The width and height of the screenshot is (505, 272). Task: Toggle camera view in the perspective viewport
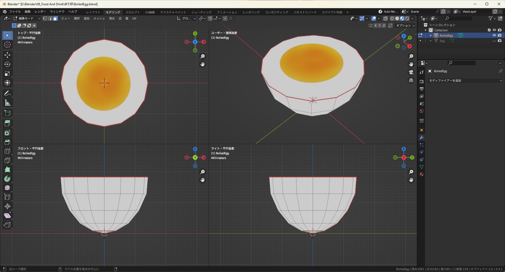coord(411,72)
